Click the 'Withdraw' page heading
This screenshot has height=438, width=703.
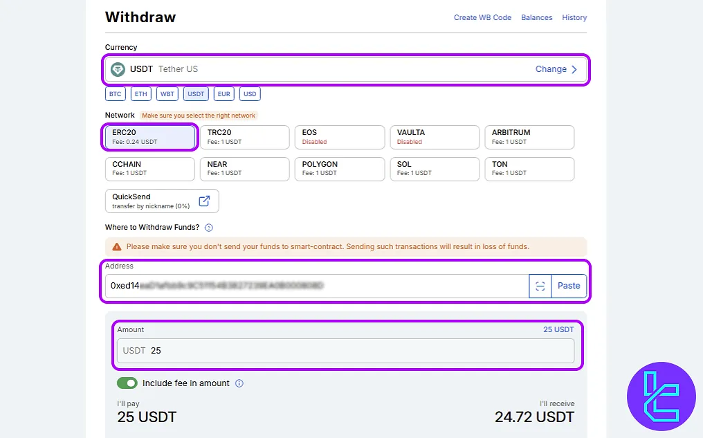(140, 17)
